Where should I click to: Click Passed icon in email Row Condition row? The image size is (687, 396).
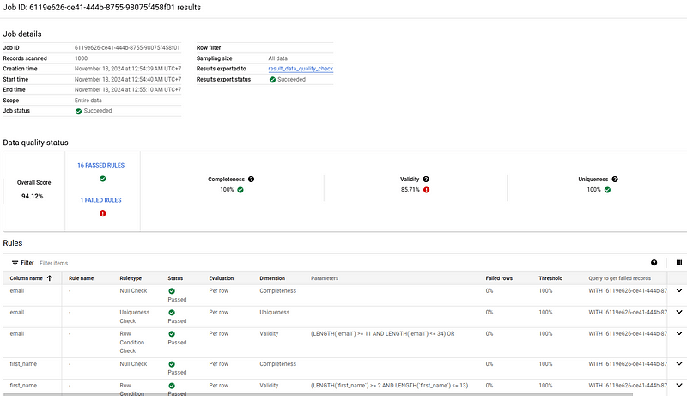(172, 334)
